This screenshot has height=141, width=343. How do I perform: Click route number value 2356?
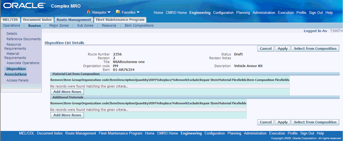tap(117, 54)
